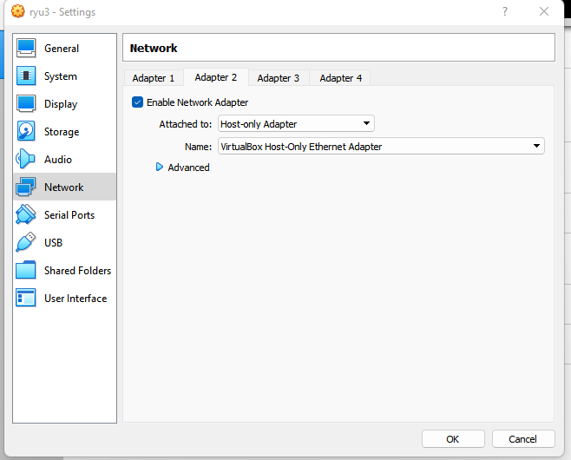571x460 pixels.
Task: Click the VirtualBox gear icon in title bar
Action: (x=18, y=11)
